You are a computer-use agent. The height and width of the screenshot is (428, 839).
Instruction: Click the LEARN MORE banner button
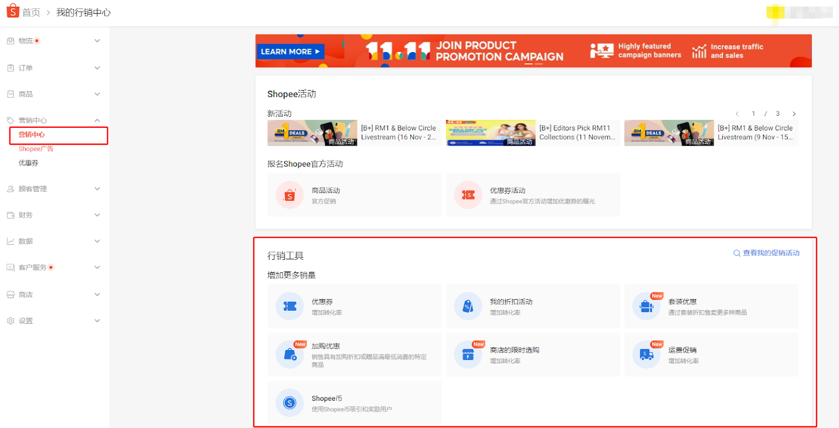coord(290,51)
